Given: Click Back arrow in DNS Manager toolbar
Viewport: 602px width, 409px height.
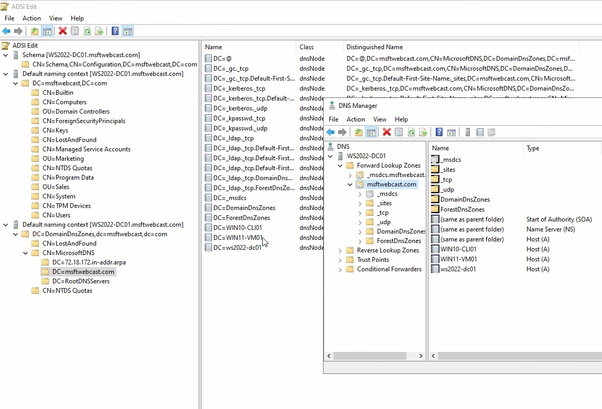Looking at the screenshot, I should tap(330, 132).
